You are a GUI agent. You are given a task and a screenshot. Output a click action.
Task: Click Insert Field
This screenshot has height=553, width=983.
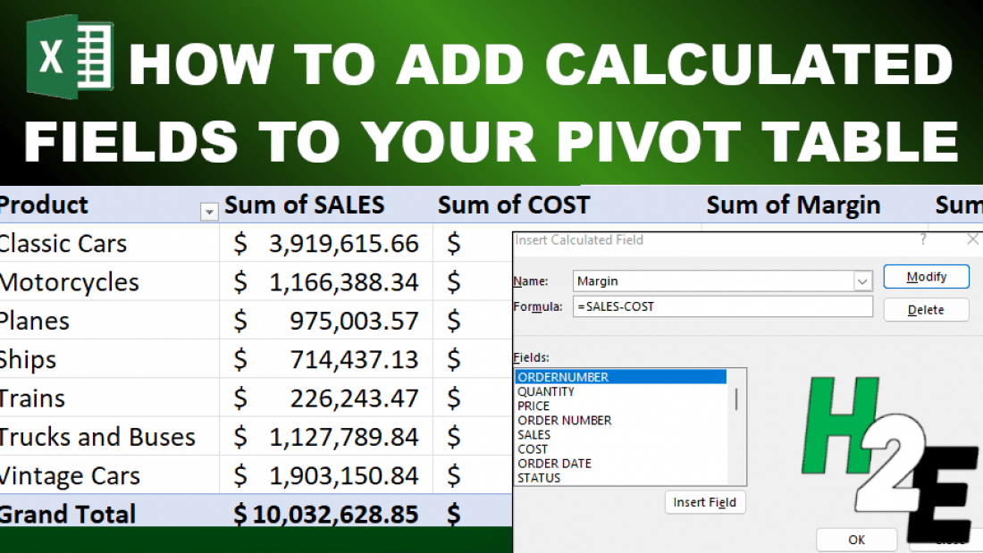coord(705,502)
